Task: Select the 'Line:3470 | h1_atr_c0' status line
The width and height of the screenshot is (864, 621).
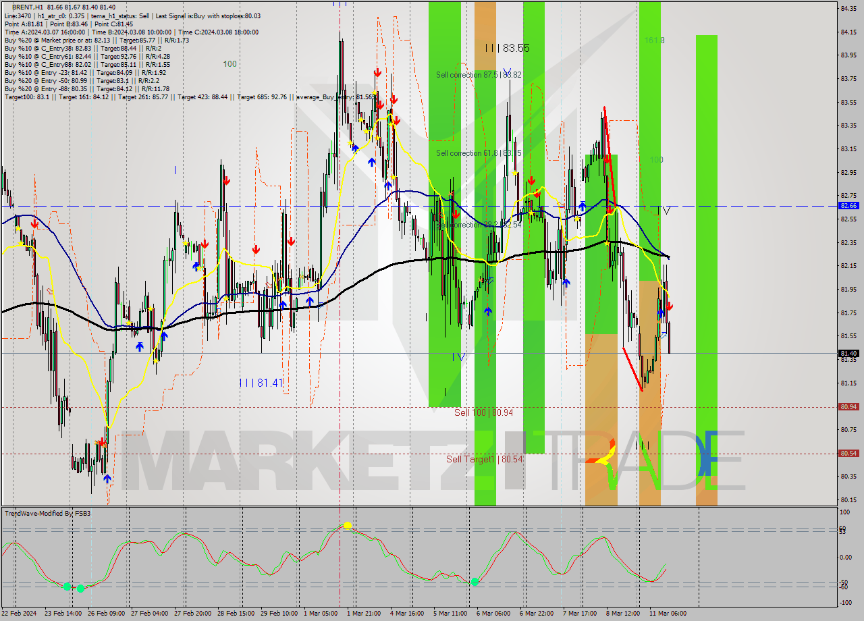Action: 132,16
